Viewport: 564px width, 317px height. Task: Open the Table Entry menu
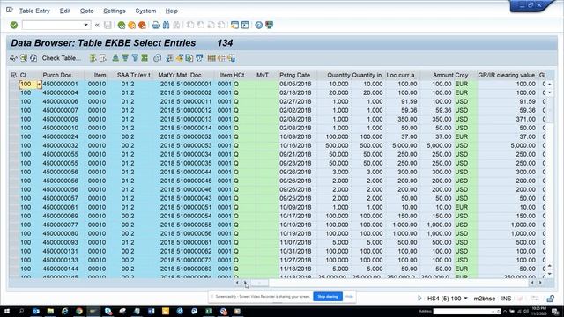point(34,11)
